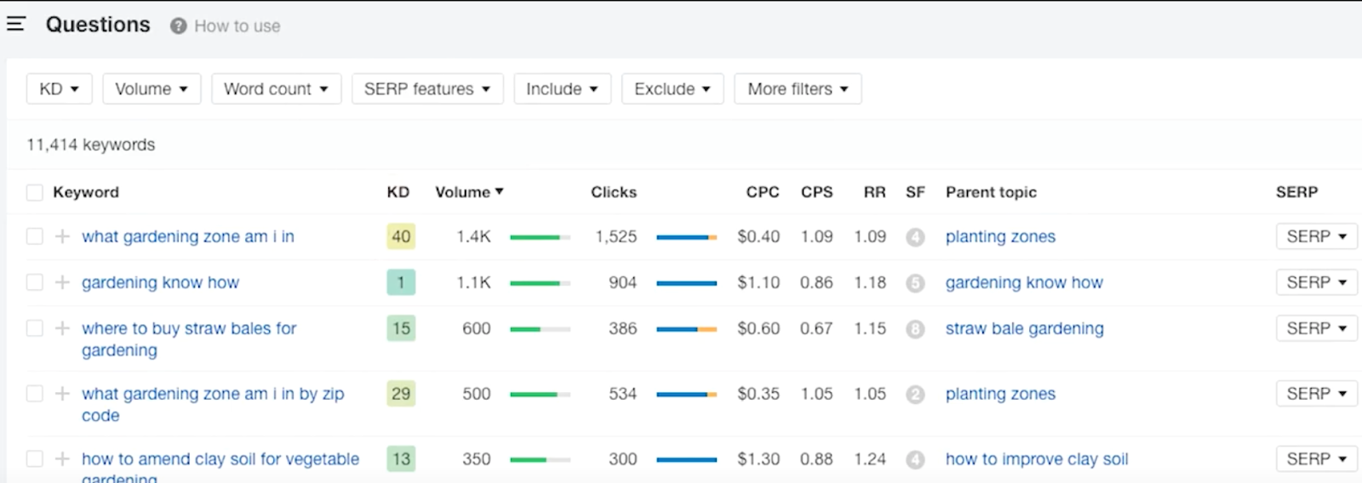This screenshot has height=483, width=1362.
Task: Click SERP features badge for planting zones row
Action: click(915, 237)
